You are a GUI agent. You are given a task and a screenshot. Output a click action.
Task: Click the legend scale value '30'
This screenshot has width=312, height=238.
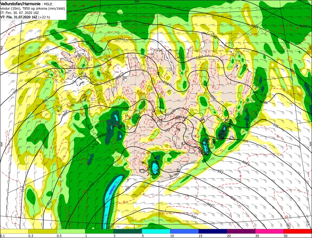pos(257,236)
